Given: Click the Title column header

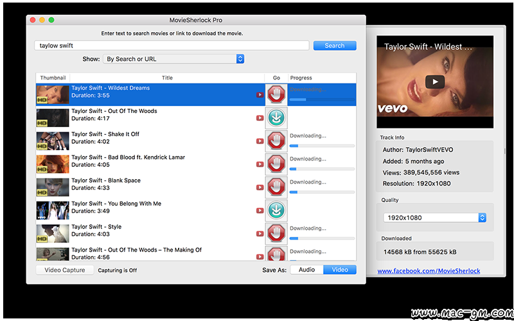Looking at the screenshot, I should [x=167, y=78].
